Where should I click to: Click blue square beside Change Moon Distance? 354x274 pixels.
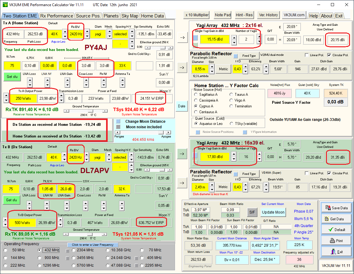(x=118, y=122)
